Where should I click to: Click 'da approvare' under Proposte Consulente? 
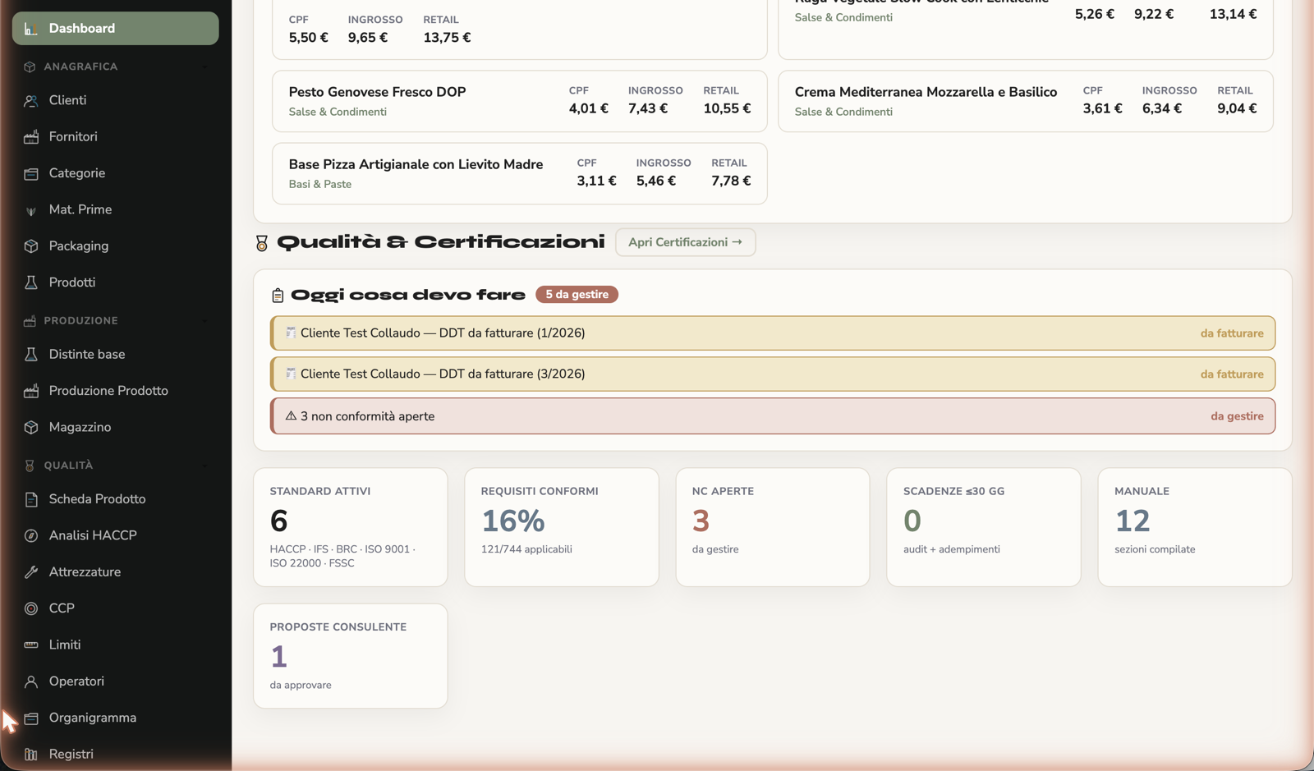tap(301, 685)
